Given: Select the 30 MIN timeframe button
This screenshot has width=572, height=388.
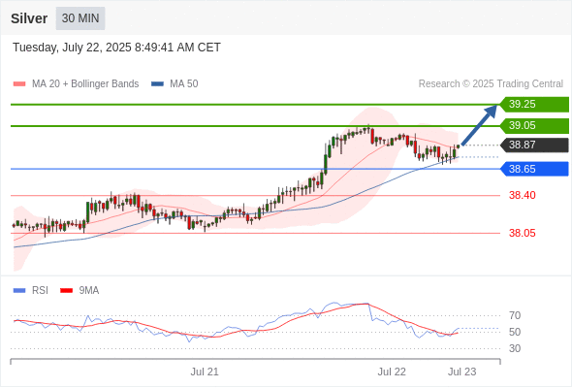Looking at the screenshot, I should coord(80,18).
